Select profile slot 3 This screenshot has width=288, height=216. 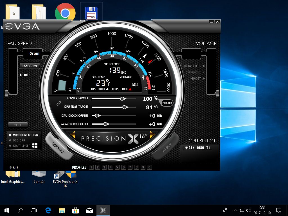pyautogui.click(x=104, y=167)
